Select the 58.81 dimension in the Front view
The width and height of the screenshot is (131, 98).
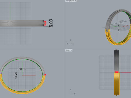(22, 69)
